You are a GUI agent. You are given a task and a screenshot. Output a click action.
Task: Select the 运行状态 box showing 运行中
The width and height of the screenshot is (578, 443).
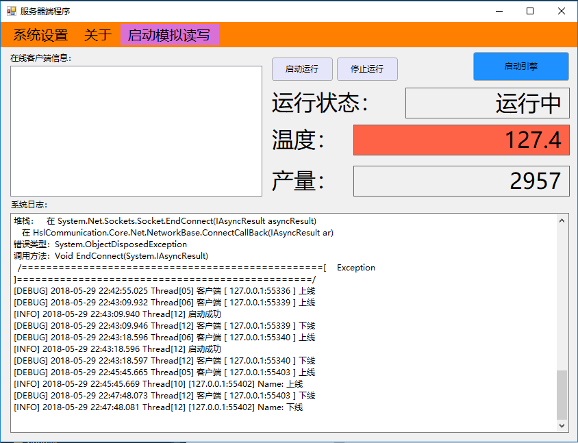487,103
